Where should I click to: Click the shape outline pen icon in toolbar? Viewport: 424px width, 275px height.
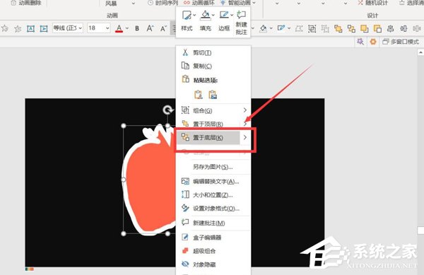pos(281,28)
